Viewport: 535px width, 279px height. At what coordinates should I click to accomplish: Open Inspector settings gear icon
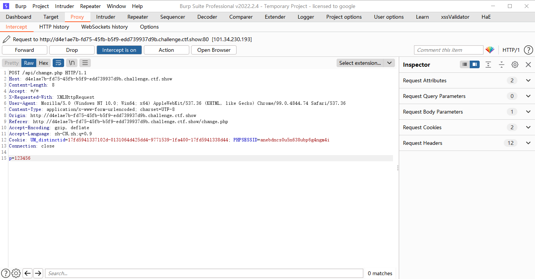(515, 64)
